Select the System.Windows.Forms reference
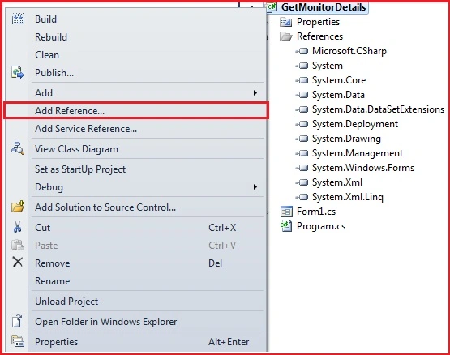This screenshot has width=450, height=355. [363, 168]
